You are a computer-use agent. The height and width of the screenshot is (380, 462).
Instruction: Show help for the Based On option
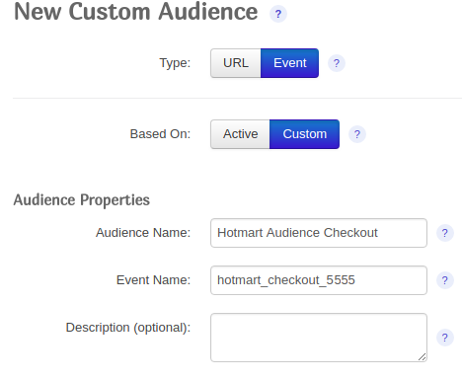[357, 134]
